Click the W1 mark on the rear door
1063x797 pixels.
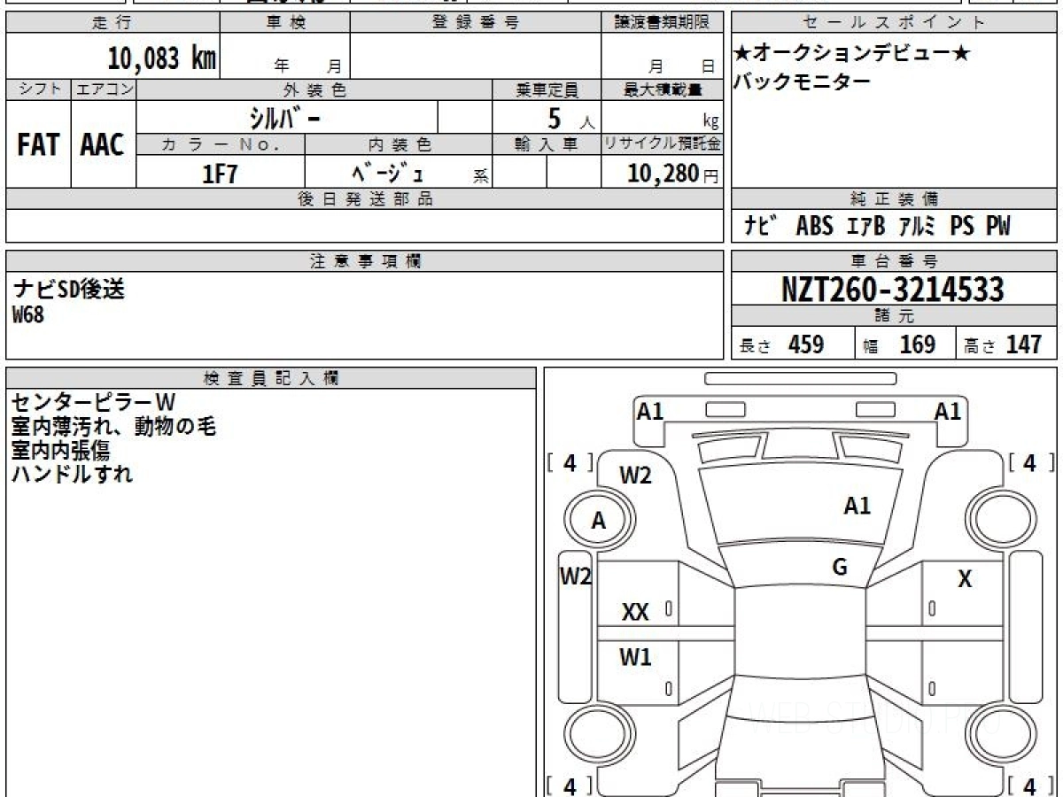[635, 657]
